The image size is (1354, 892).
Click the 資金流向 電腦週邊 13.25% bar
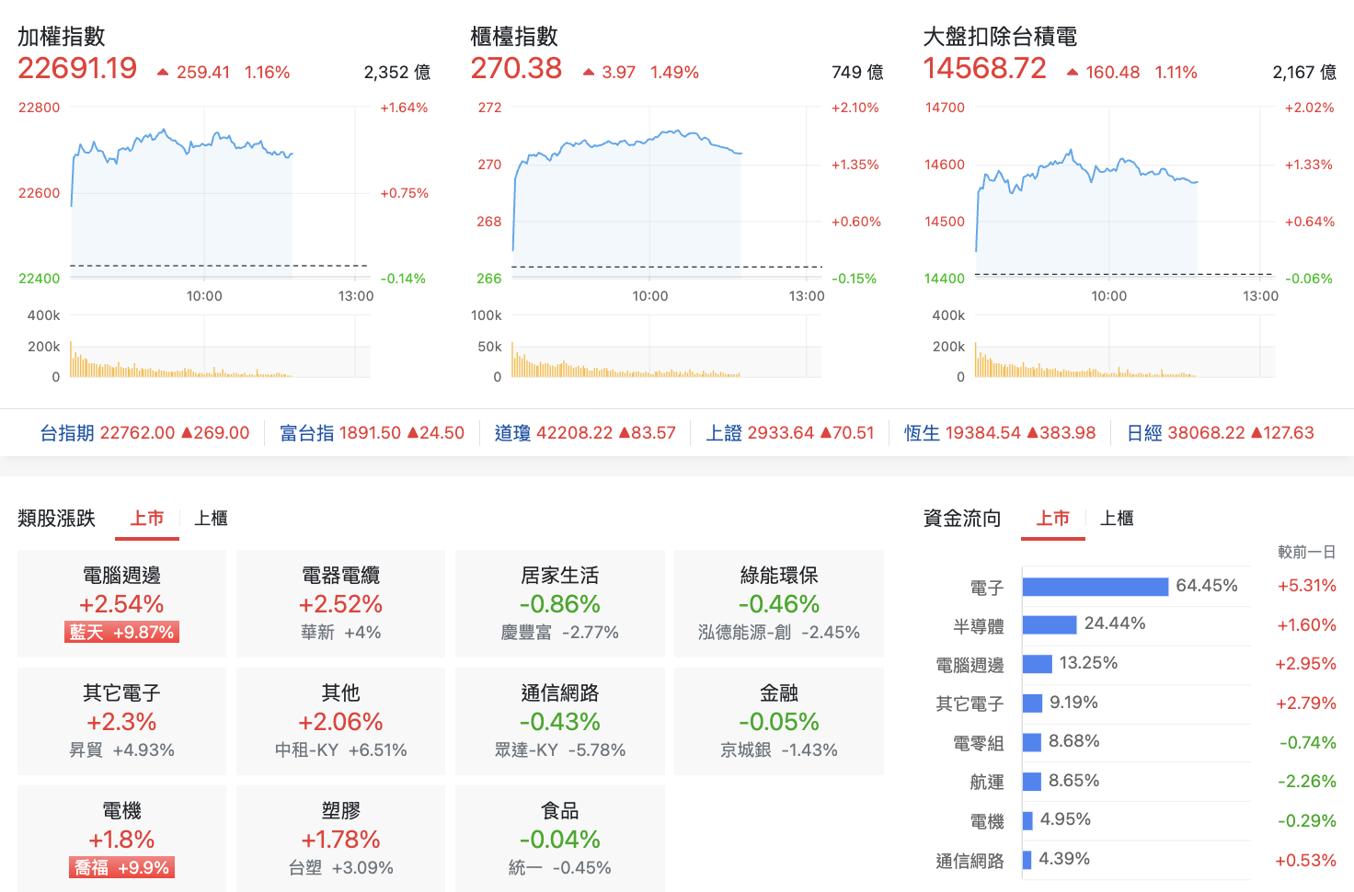click(x=1037, y=664)
